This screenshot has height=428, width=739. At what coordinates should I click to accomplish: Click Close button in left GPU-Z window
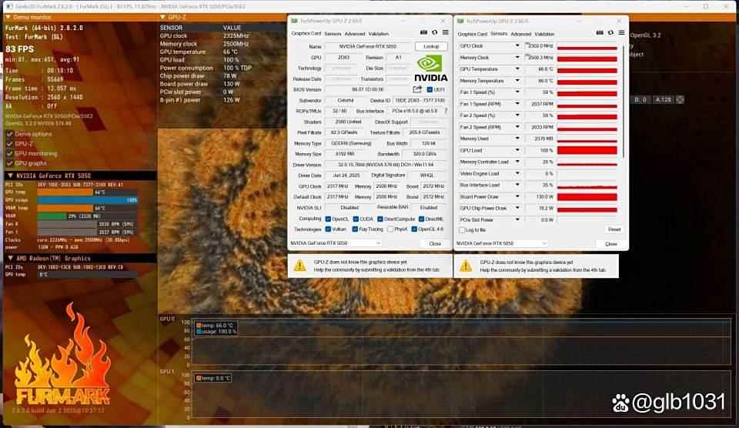(x=435, y=244)
